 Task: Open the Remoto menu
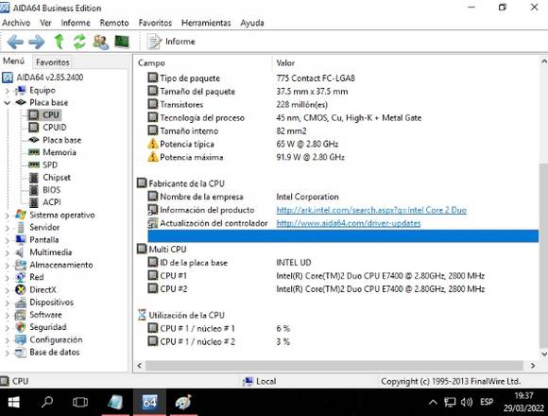pos(114,23)
